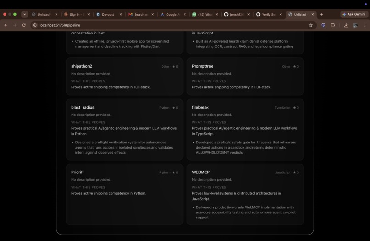Viewport: 370px width, 241px height.
Task: Close the jenish134 GitHub tab
Action: (248, 14)
